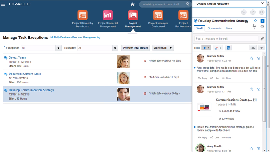Click Select Team resource photo
The width and height of the screenshot is (270, 152).
tap(123, 61)
